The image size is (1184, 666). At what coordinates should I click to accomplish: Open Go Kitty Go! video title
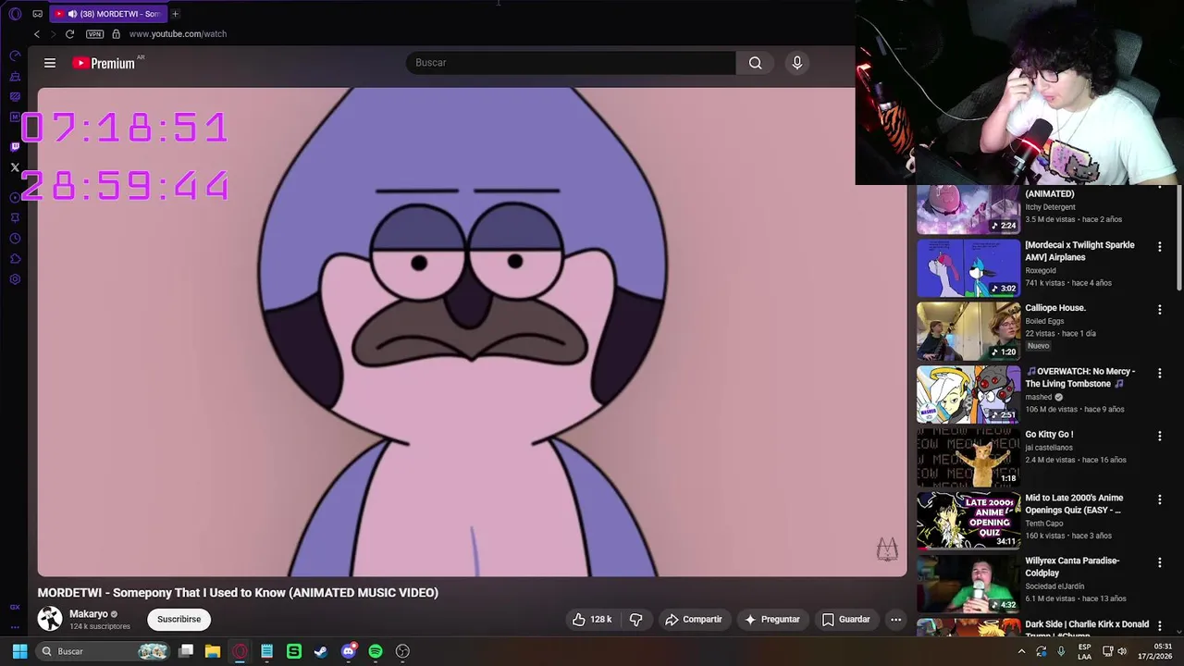point(1049,435)
